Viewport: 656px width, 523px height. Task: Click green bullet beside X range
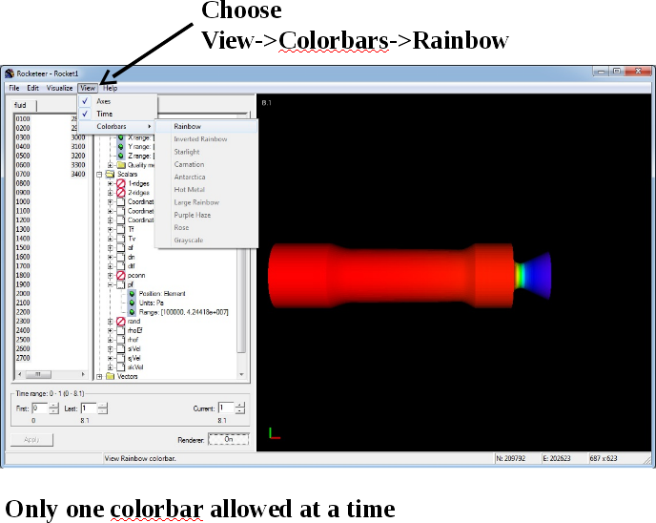pos(121,137)
